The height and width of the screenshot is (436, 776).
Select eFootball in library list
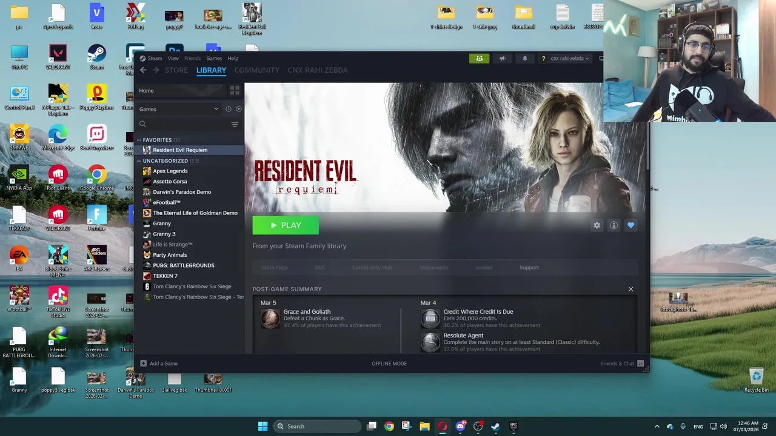167,202
